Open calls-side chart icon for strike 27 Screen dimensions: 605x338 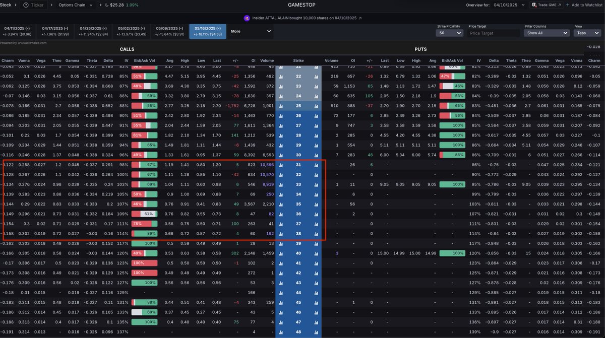pos(281,125)
